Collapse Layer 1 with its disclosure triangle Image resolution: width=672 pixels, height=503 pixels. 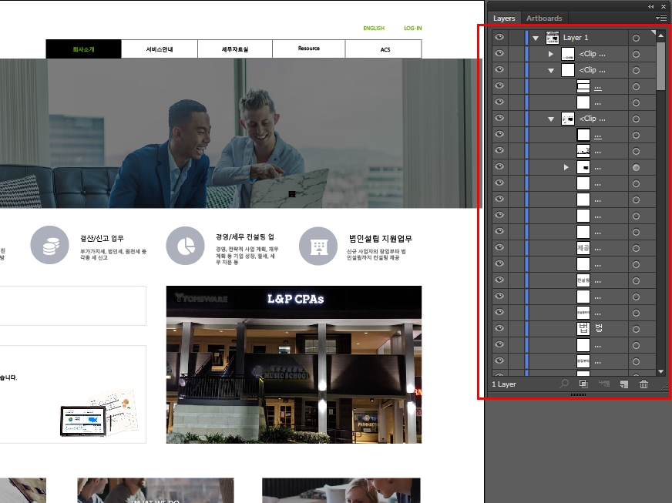tap(536, 39)
